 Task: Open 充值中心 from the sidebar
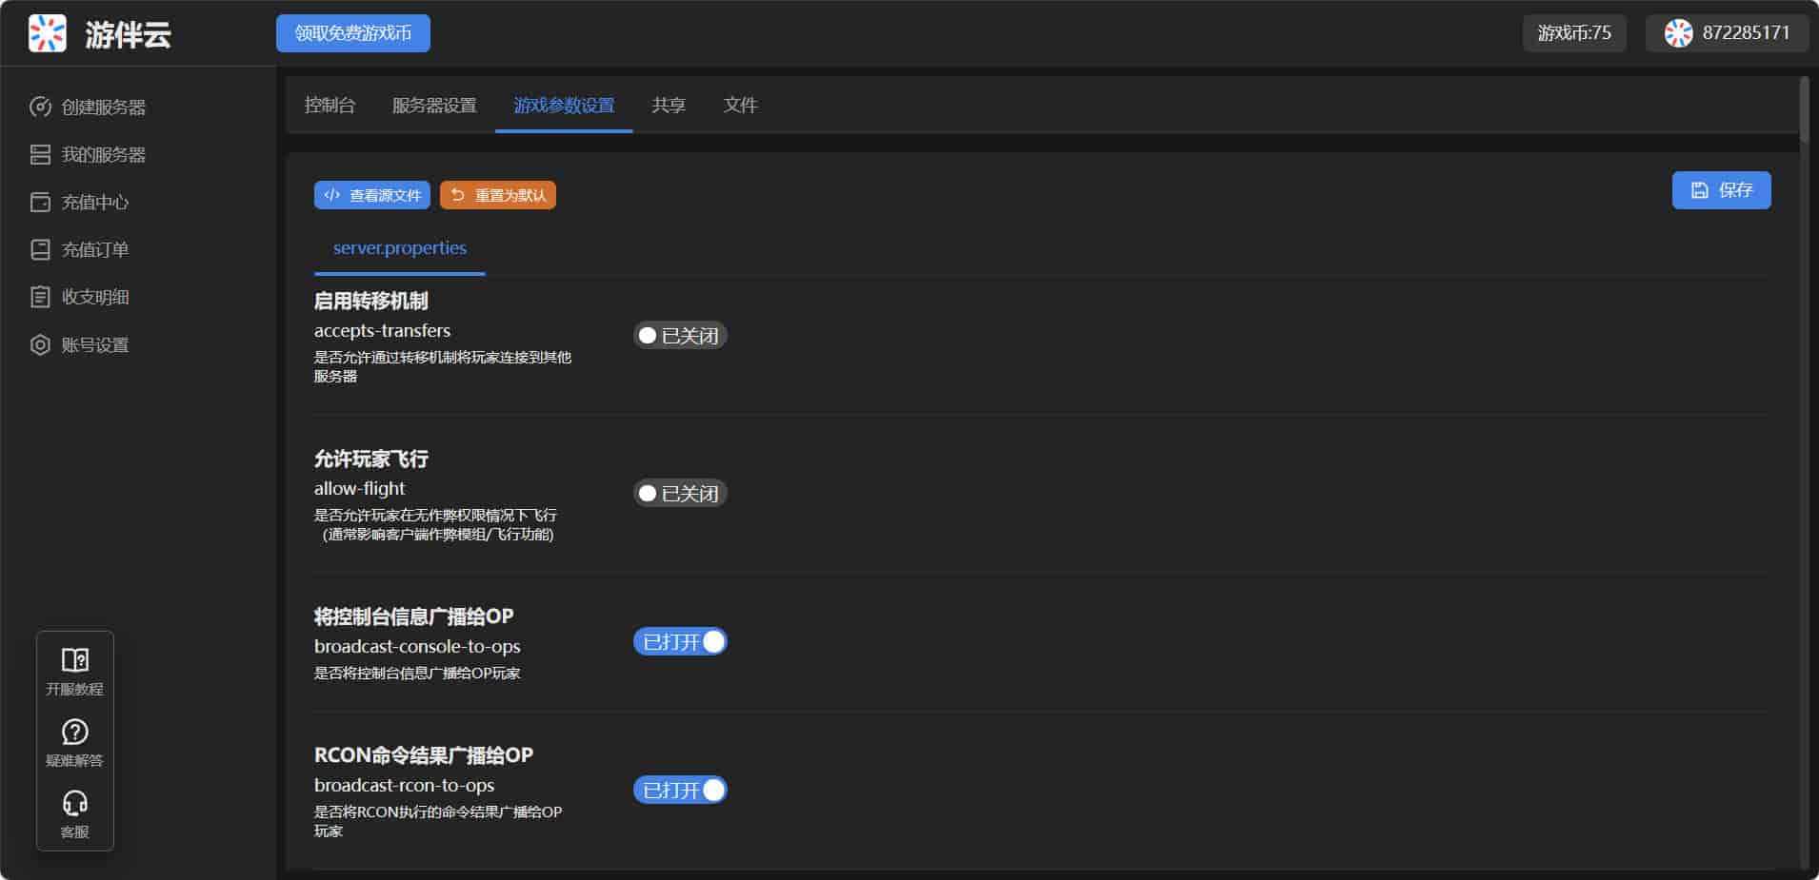coord(94,203)
